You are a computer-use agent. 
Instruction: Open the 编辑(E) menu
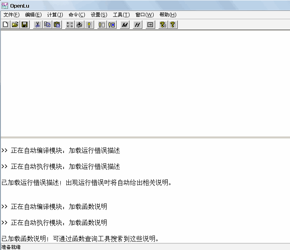pos(33,15)
